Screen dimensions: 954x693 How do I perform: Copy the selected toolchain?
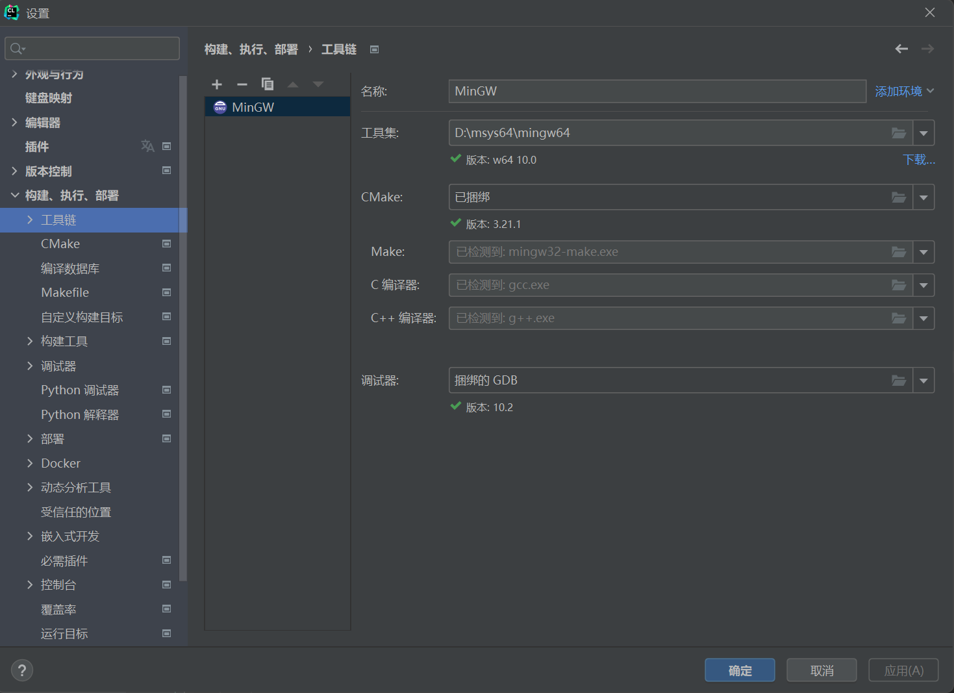(x=268, y=84)
